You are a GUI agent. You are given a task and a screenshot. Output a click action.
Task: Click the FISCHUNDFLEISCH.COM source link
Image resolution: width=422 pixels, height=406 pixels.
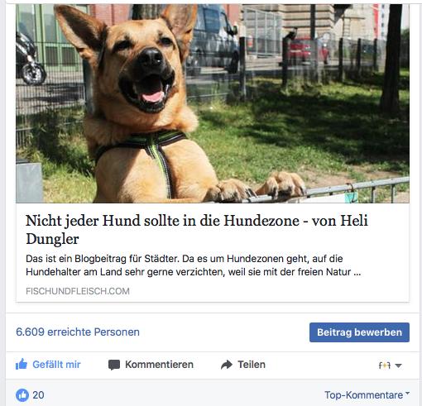point(78,291)
